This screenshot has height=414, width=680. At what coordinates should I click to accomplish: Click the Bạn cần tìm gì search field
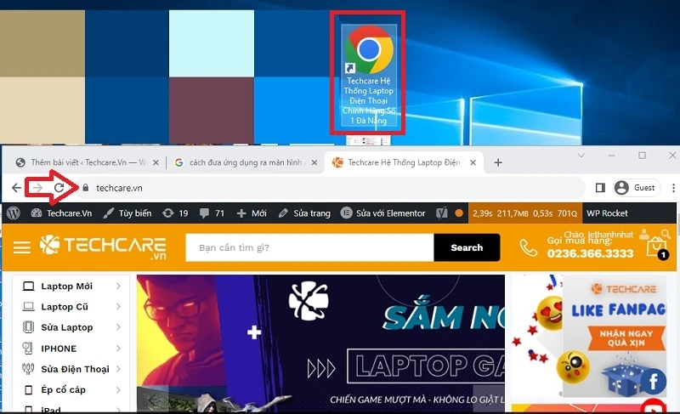click(309, 247)
